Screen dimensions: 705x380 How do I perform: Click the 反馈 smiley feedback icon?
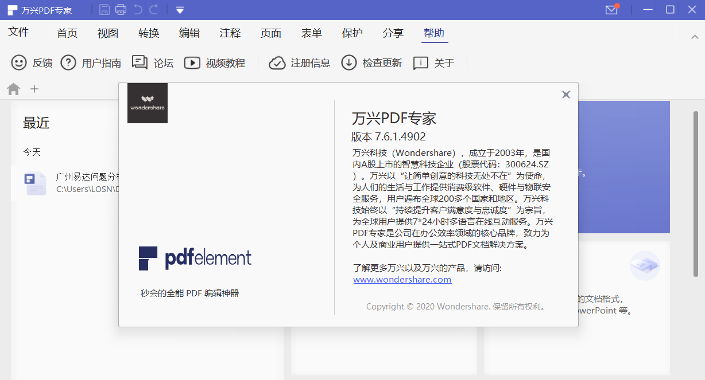19,62
